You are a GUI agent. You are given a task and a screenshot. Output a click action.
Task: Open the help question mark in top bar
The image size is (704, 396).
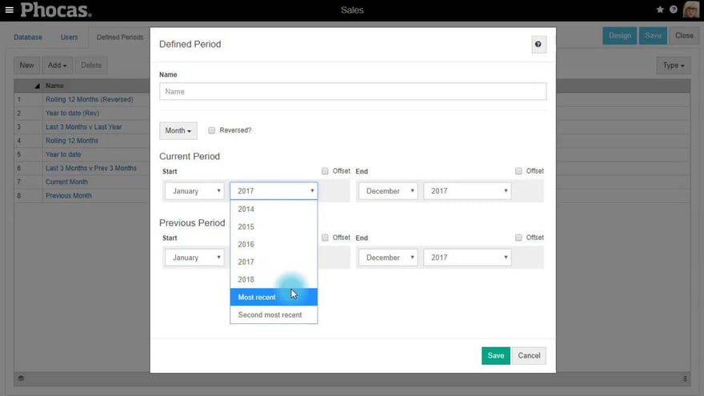[x=674, y=10]
